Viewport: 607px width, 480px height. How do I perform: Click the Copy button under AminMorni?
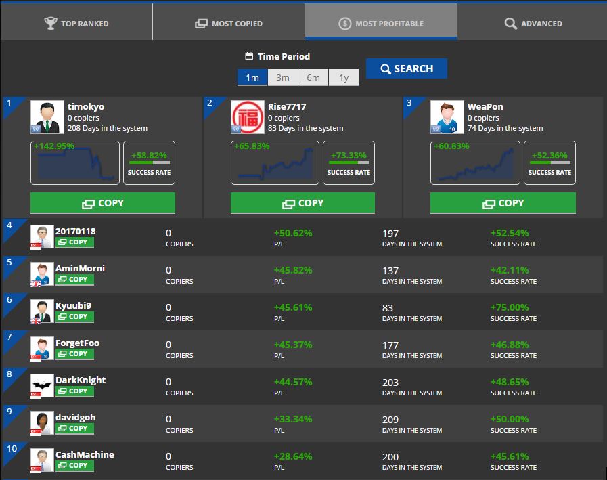(x=74, y=280)
